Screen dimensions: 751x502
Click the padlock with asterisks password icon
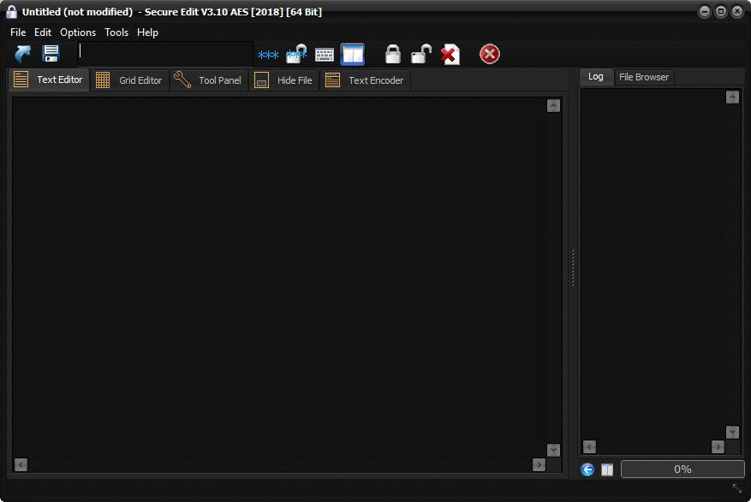(296, 54)
